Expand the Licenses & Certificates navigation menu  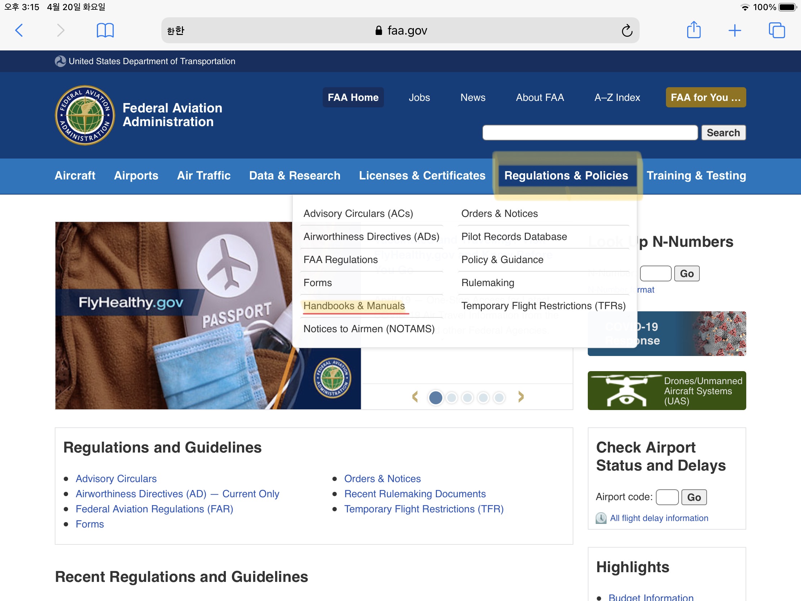422,176
